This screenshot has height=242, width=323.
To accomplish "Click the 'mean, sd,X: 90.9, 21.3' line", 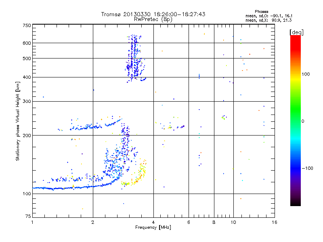I will [268, 20].
